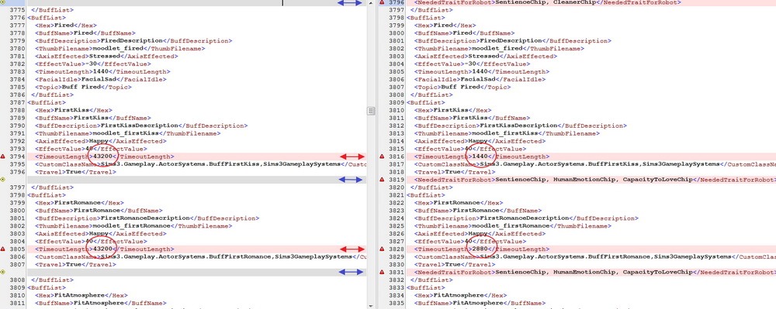Image resolution: width=776 pixels, height=309 pixels.
Task: Click TimeoutLength 1440 on right line 3816
Action: [x=482, y=156]
